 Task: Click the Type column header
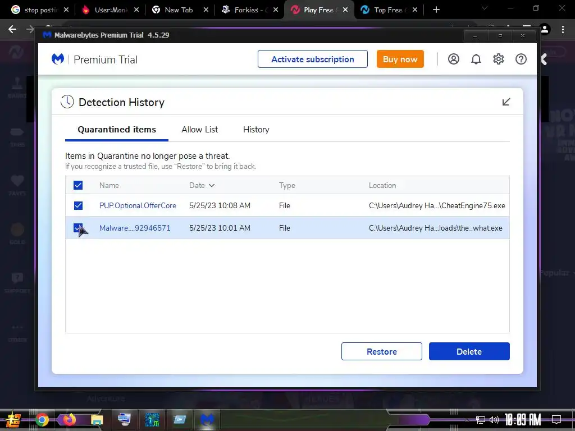click(x=287, y=185)
